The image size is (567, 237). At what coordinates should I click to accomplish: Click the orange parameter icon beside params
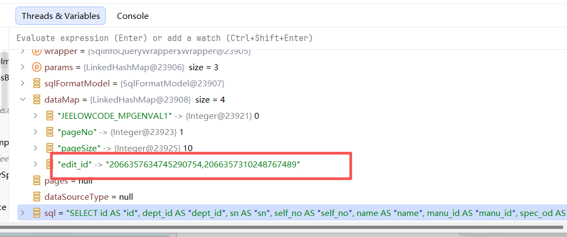pos(37,67)
